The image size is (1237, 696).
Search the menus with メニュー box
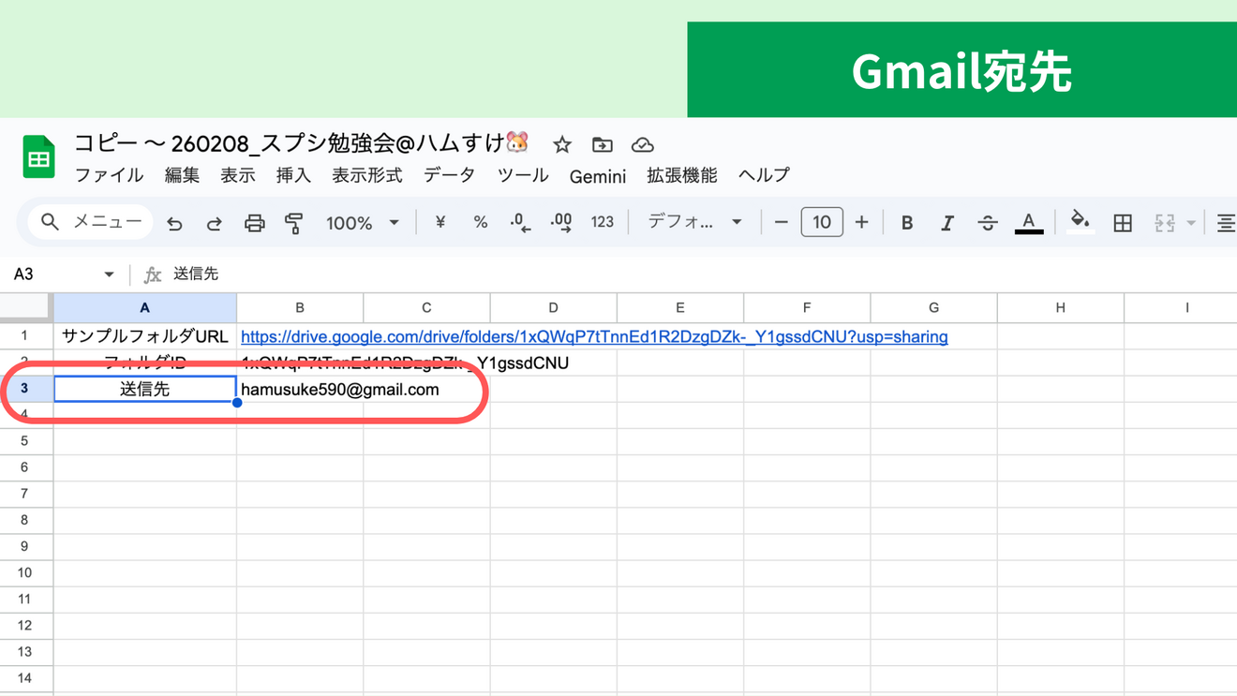tap(91, 223)
